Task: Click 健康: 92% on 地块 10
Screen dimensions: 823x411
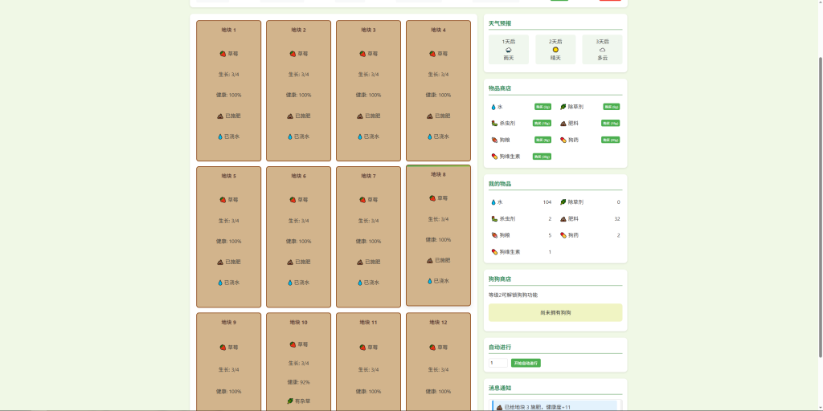Action: coord(299,382)
